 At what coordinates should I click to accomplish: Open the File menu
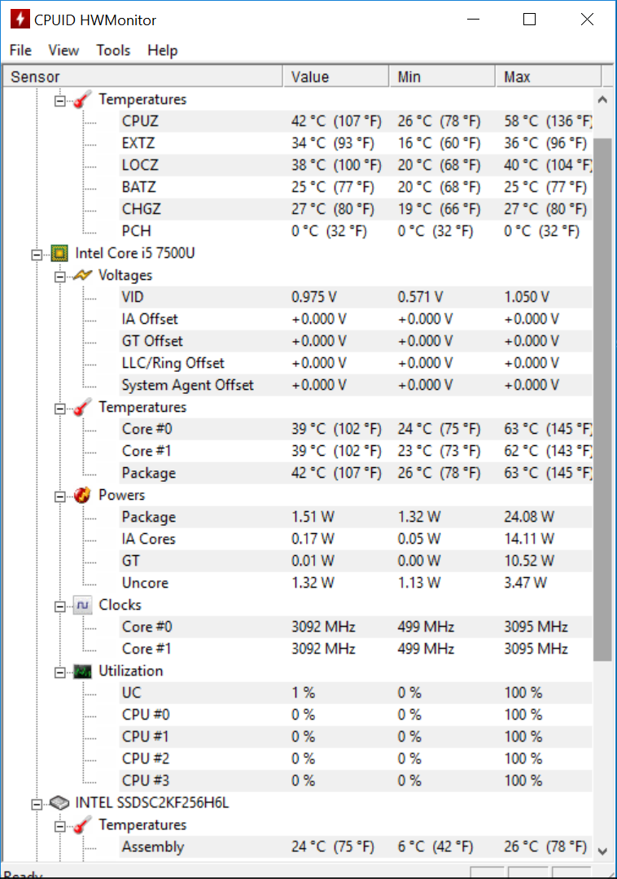(20, 50)
